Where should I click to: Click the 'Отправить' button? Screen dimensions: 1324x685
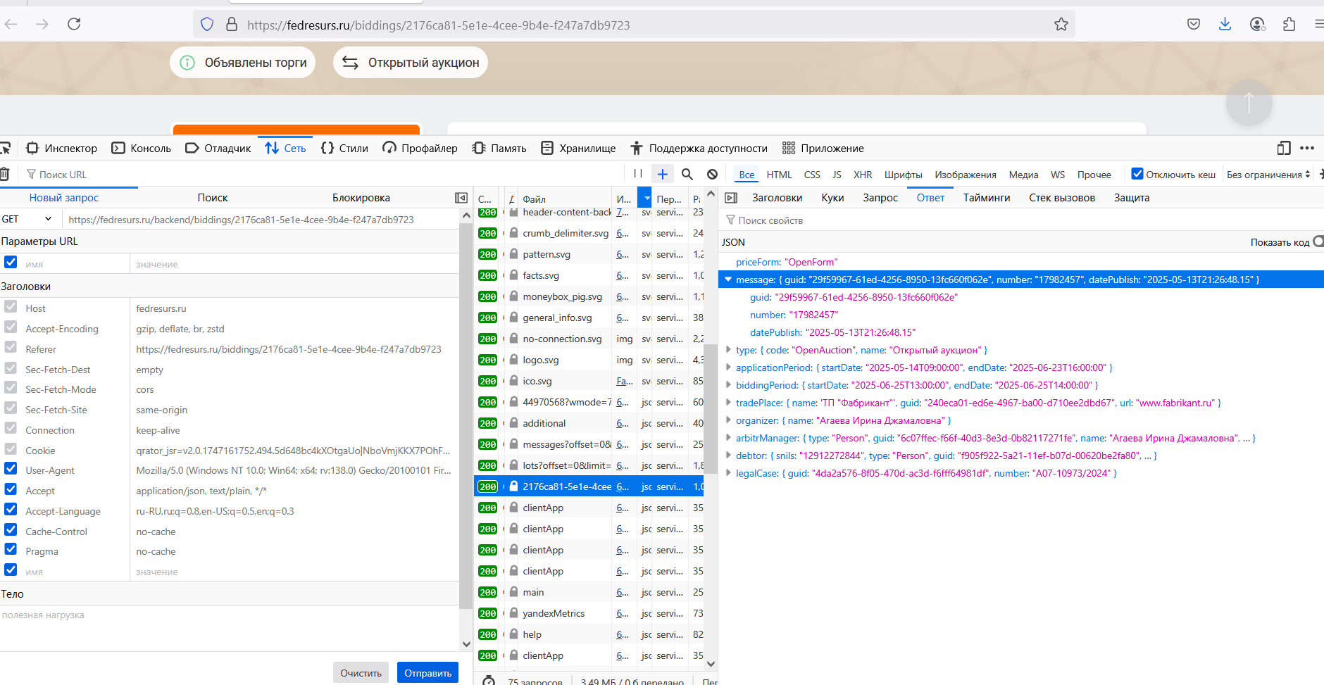pyautogui.click(x=427, y=673)
